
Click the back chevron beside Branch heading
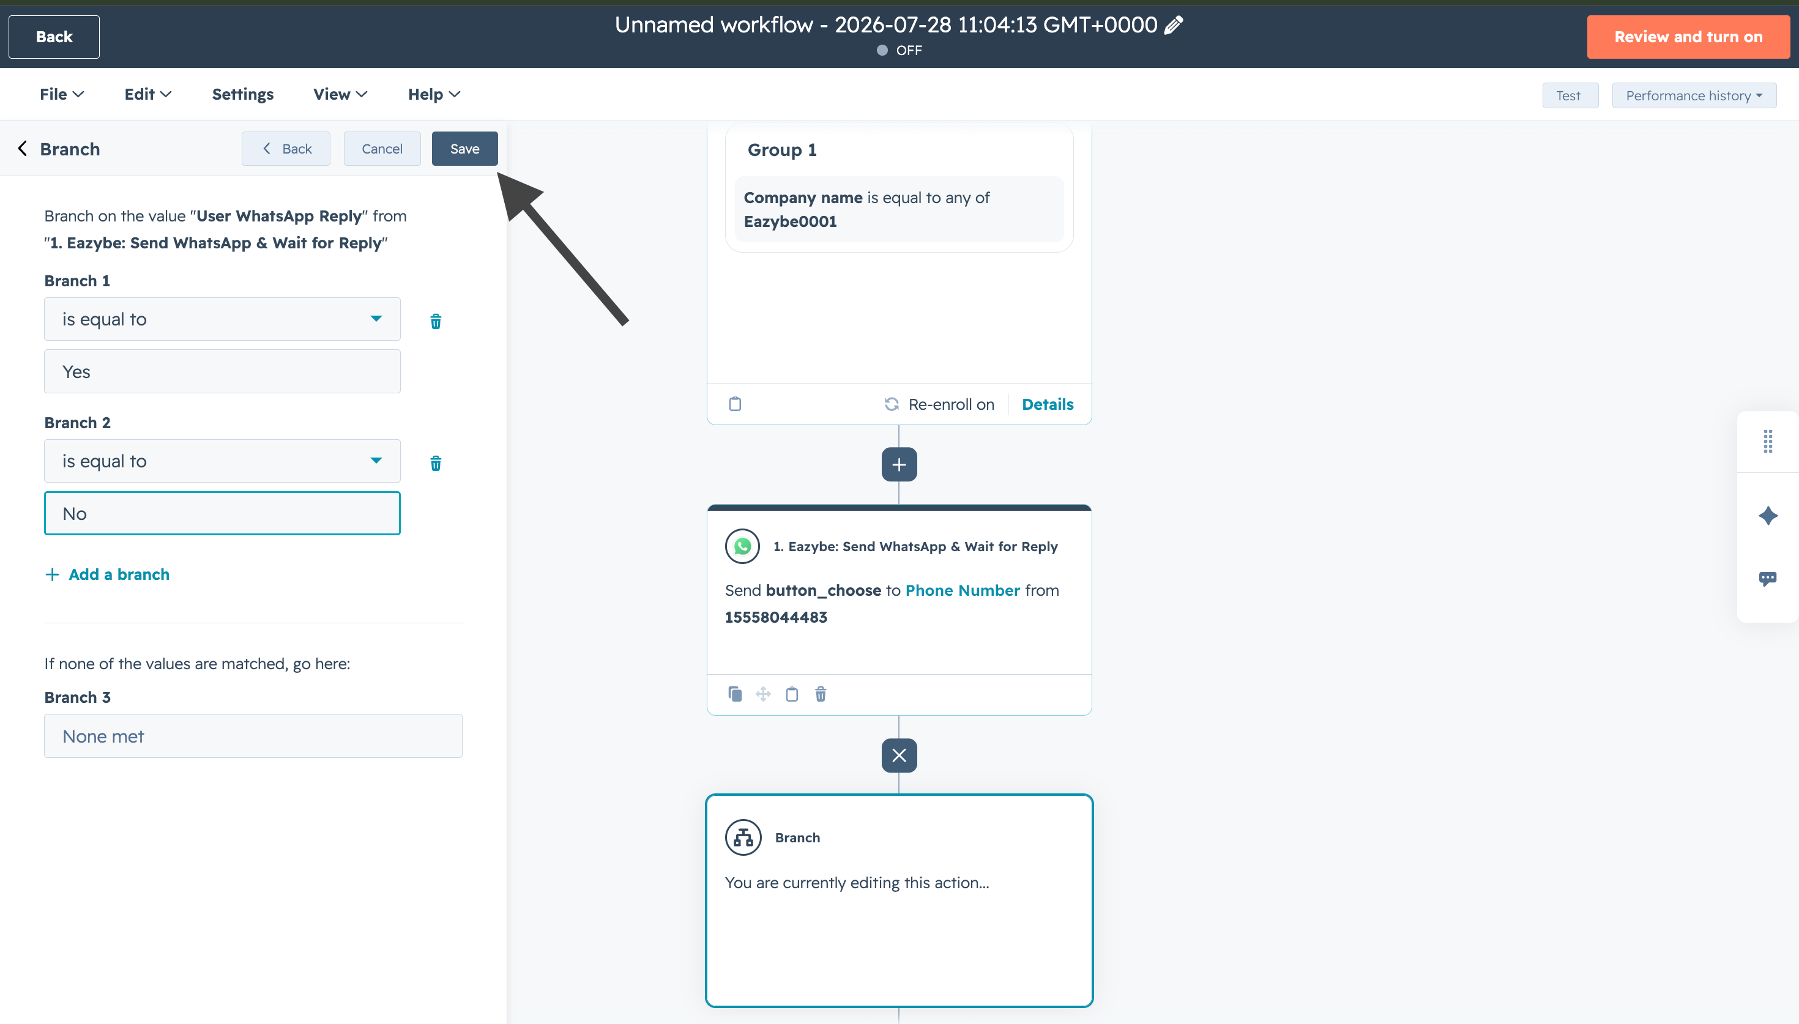pyautogui.click(x=23, y=149)
